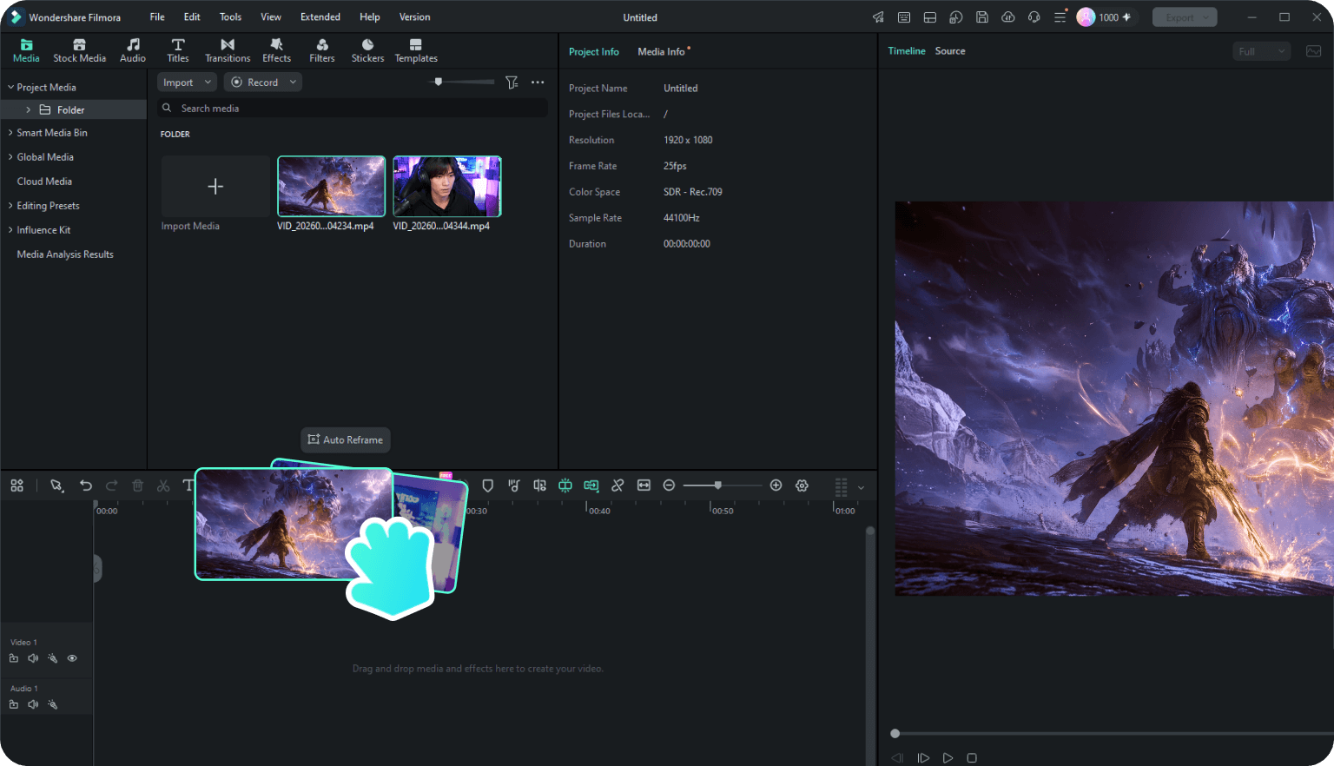
Task: Mute the Video 1 track
Action: coord(33,658)
